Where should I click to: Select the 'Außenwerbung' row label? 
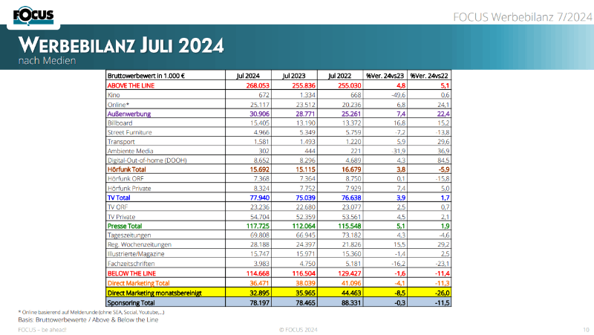[129, 114]
